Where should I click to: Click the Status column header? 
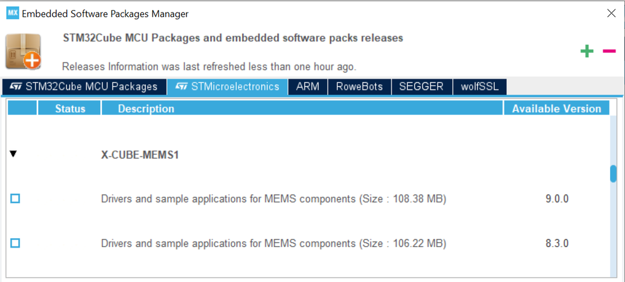pyautogui.click(x=69, y=109)
